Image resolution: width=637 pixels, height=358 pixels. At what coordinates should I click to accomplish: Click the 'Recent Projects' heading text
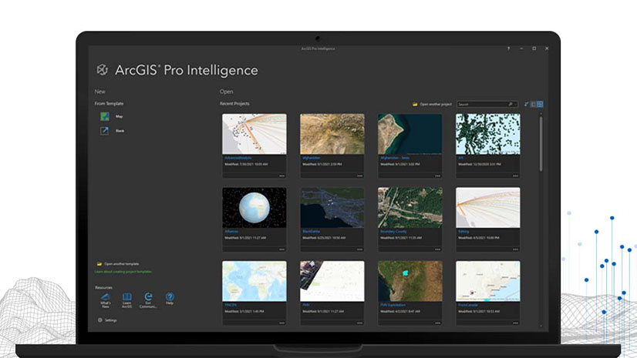(234, 103)
